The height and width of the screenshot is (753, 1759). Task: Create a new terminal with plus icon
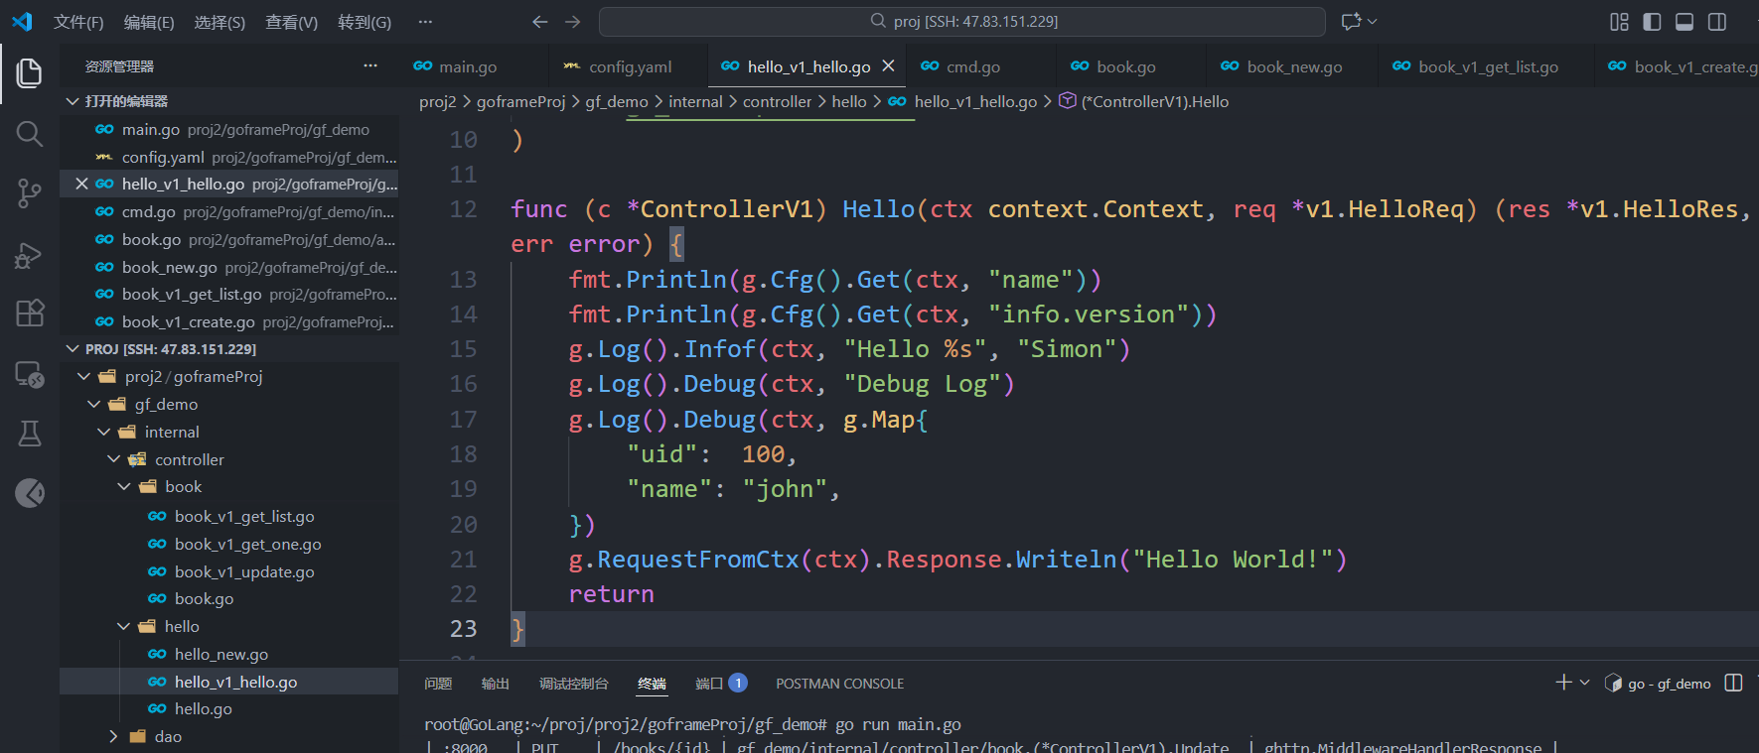(1563, 683)
